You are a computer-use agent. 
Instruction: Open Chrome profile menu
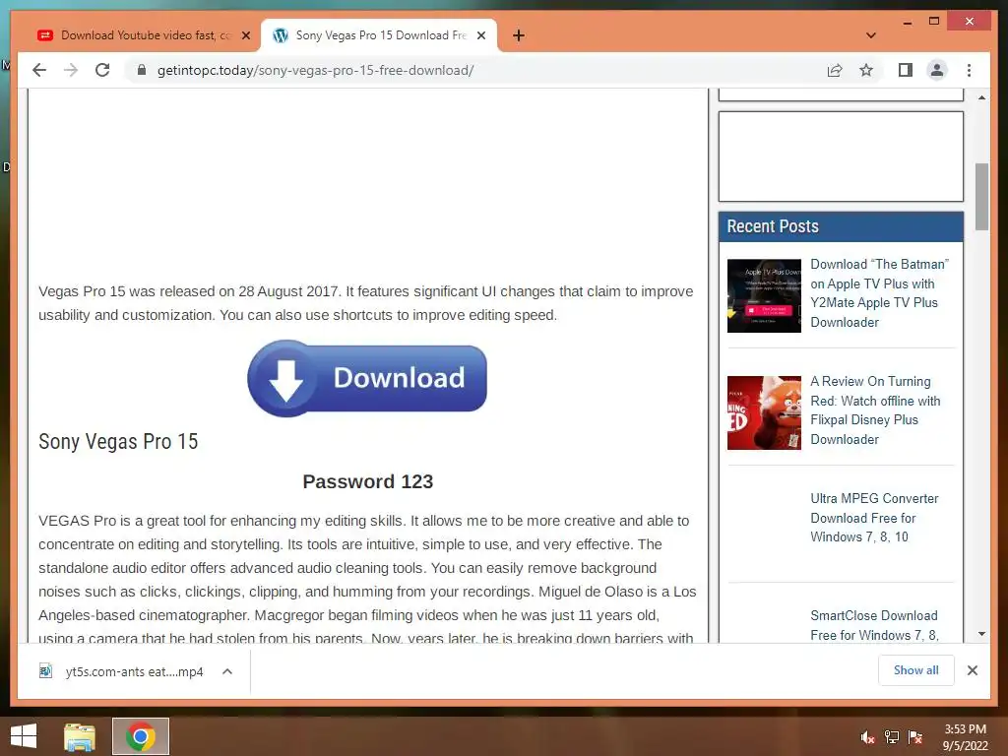937,70
